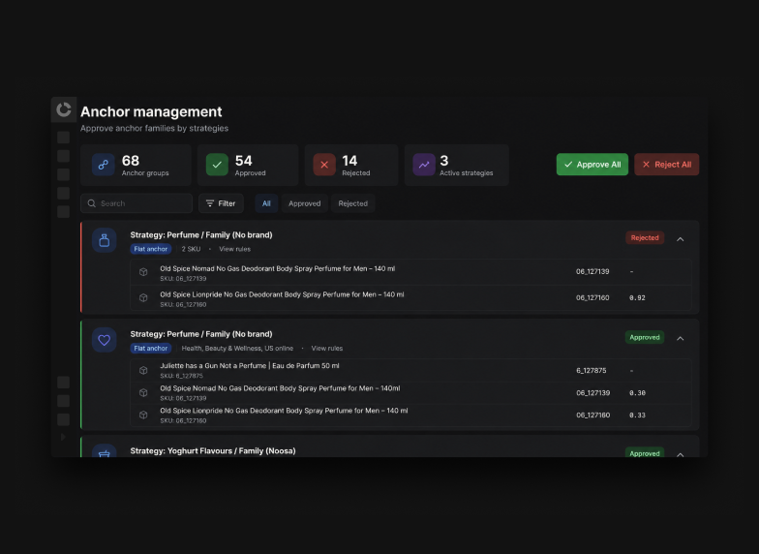Click box icon beside Juliette has a Gun
The width and height of the screenshot is (759, 554).
point(143,370)
